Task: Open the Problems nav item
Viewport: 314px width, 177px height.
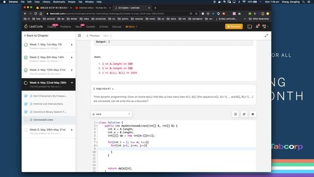Action: pos(66,27)
